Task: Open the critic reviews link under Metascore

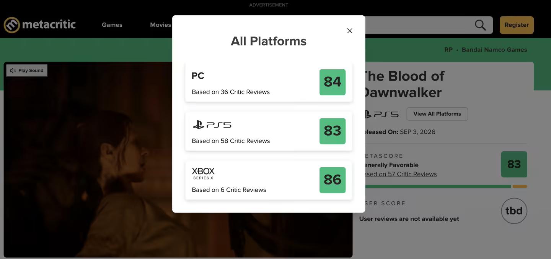Action: 401,174
